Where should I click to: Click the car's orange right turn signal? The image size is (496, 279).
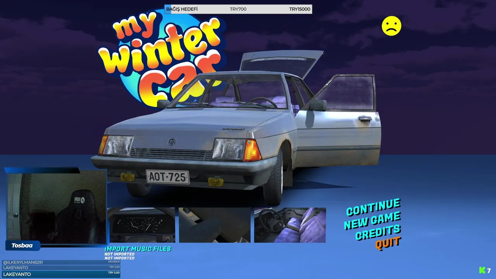click(252, 150)
